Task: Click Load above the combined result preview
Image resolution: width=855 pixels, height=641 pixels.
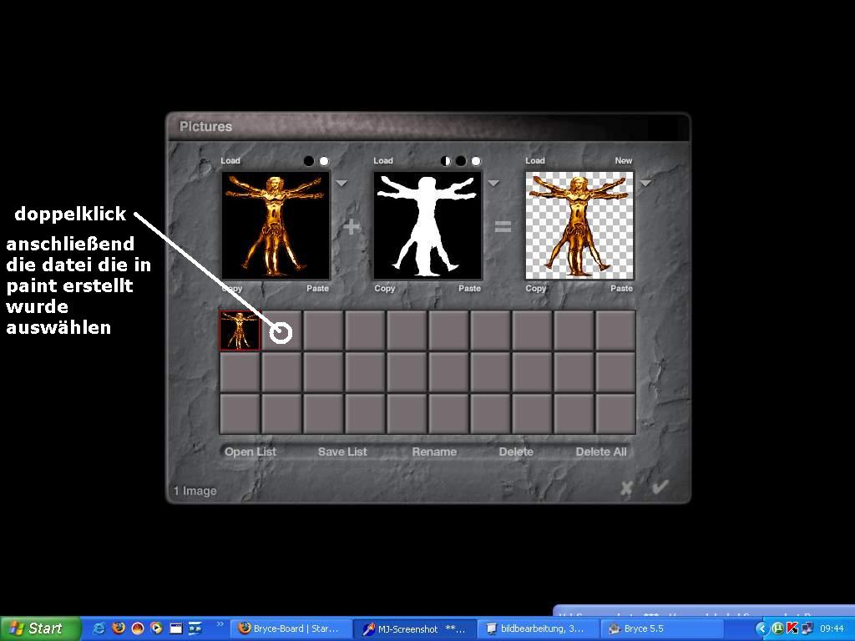Action: (x=535, y=160)
